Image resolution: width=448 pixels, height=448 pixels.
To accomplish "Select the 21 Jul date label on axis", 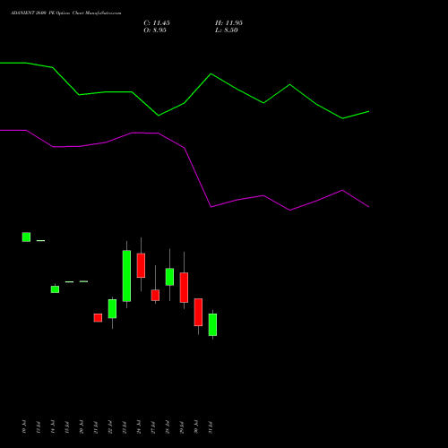I will click(x=96, y=426).
